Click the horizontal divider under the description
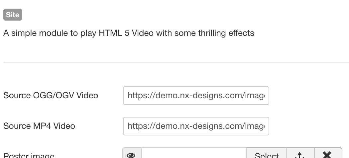Image resolution: width=349 pixels, height=158 pixels. 176,63
